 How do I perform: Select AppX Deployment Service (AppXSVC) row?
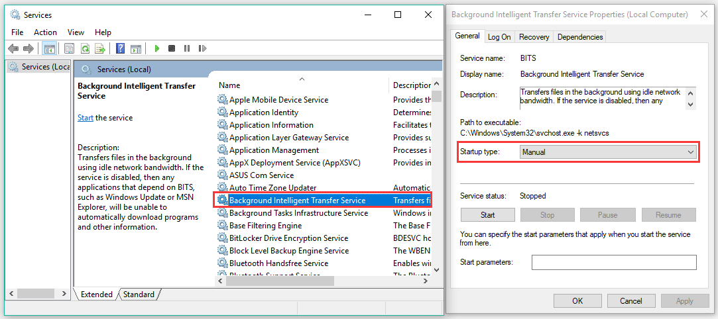324,162
